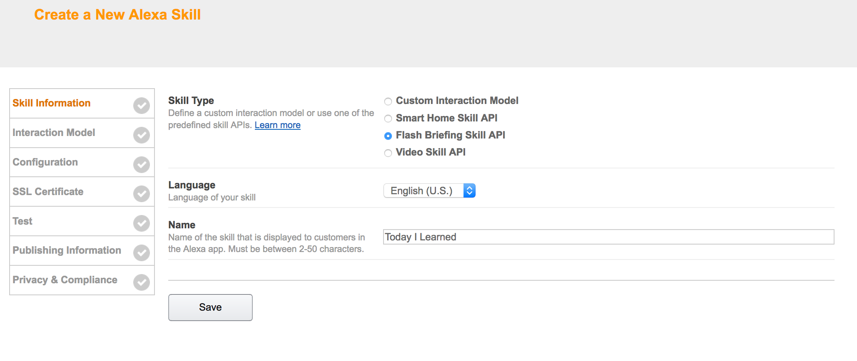Click the Configuration checkmark icon

142,165
